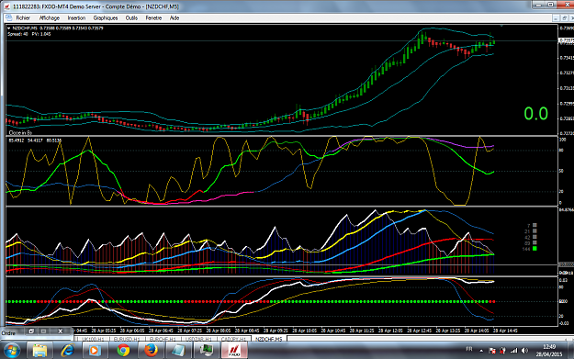Open the Insertion menu
Image resolution: width=574 pixels, height=359 pixels.
76,18
